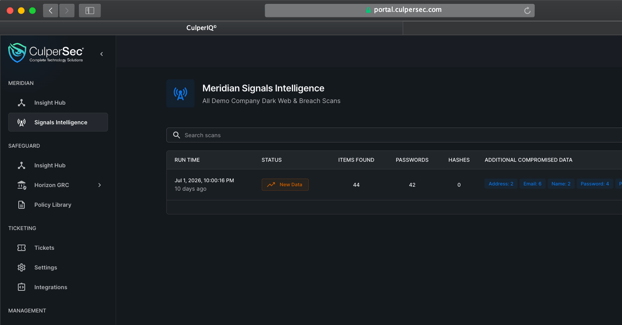Click All Demo Company Dark Web subtitle
The height and width of the screenshot is (325, 622).
(271, 101)
